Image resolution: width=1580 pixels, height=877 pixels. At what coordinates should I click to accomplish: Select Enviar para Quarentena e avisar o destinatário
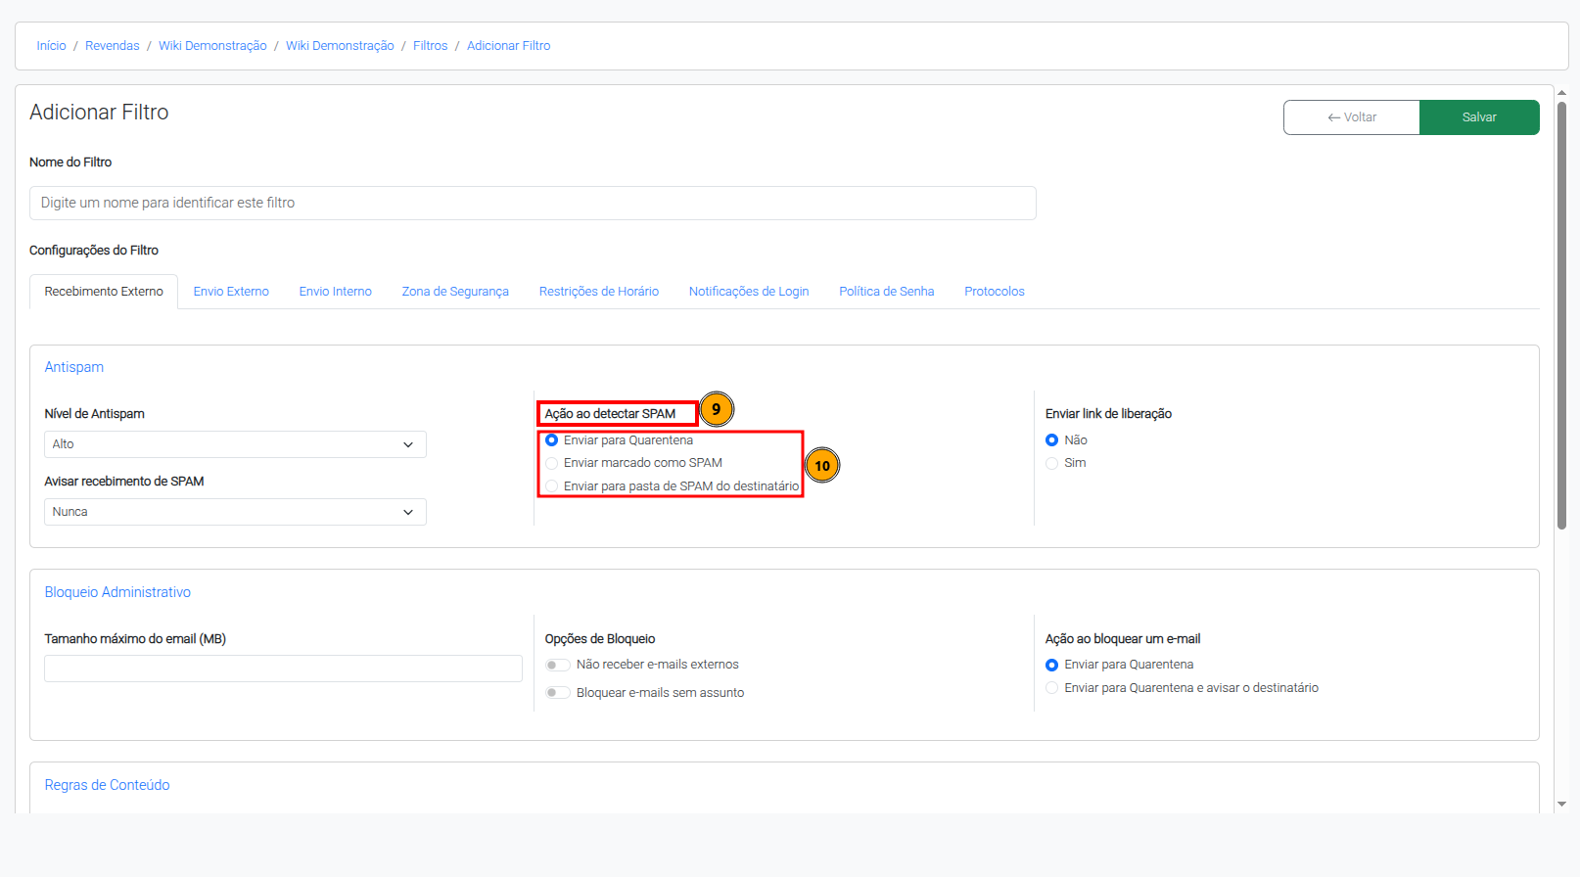[1052, 688]
